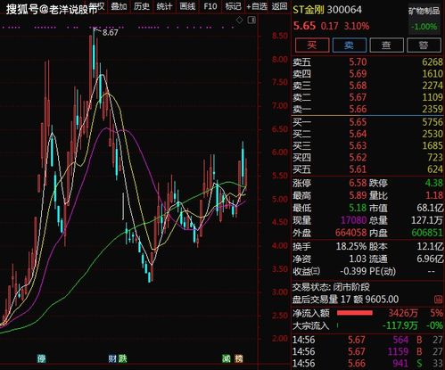Select the 画线 draw line tool
445x370 pixels.
pos(187,6)
